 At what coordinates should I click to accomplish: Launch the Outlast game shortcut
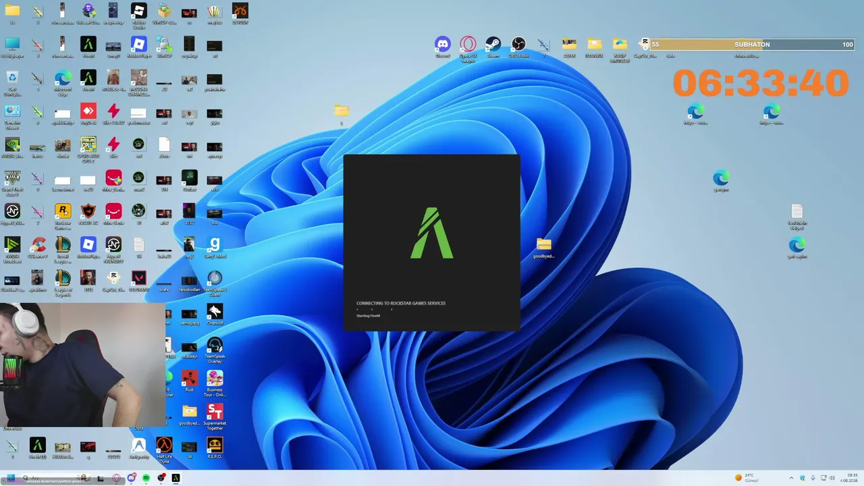pos(189,181)
